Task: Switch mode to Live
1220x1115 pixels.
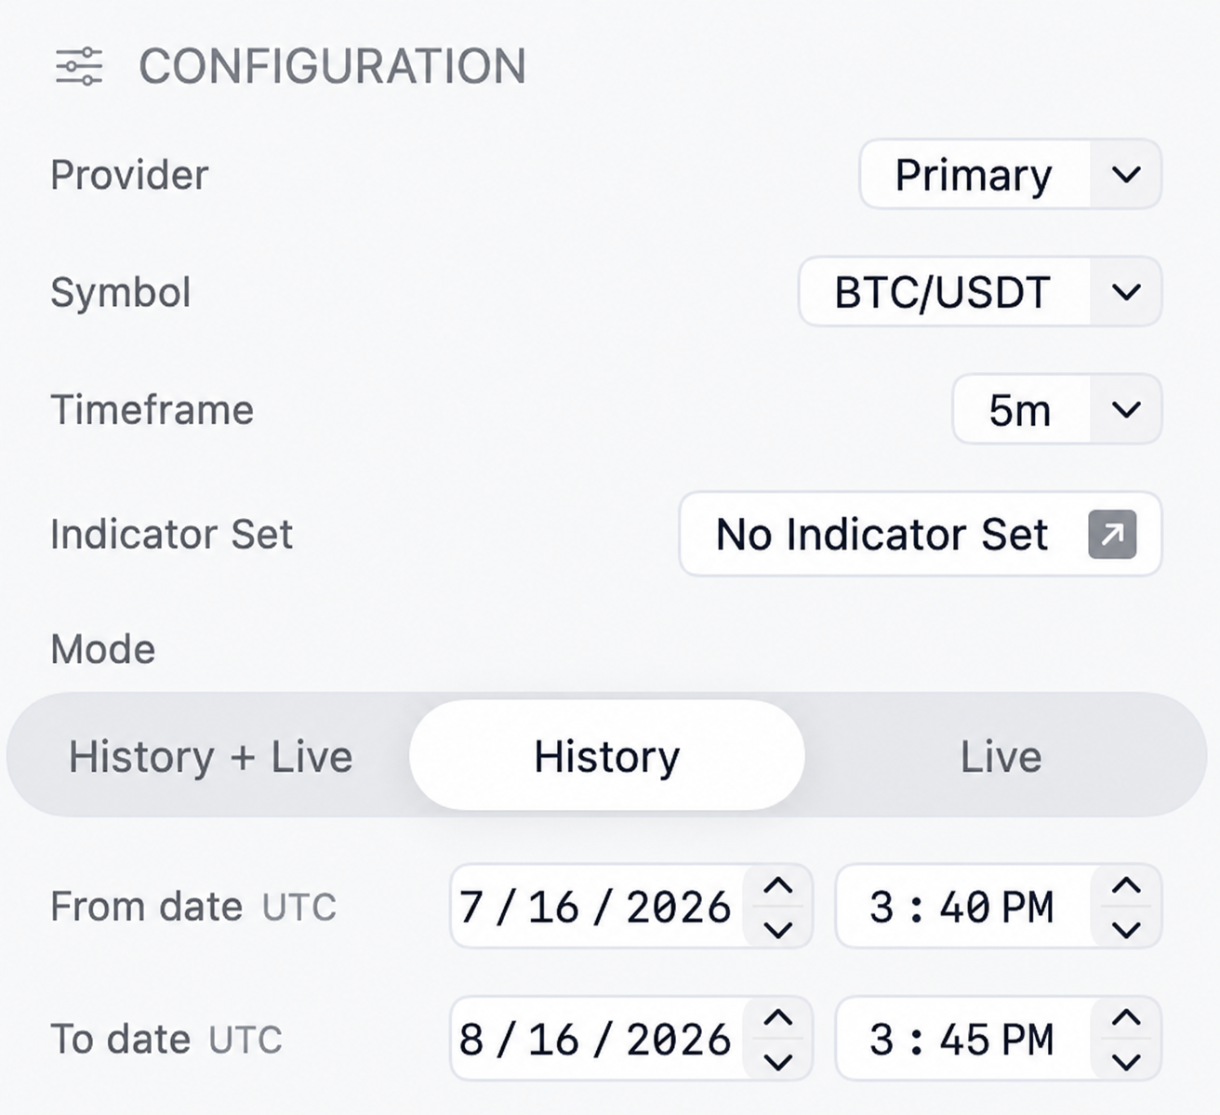Action: [x=1001, y=756]
